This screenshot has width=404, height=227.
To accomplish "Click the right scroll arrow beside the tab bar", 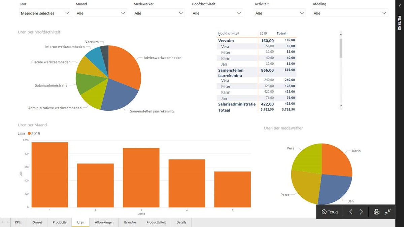I will coord(7,222).
